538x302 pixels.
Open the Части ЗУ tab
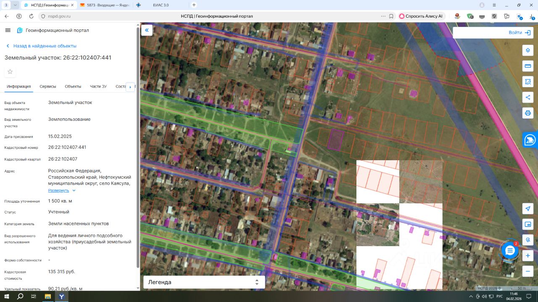point(98,86)
